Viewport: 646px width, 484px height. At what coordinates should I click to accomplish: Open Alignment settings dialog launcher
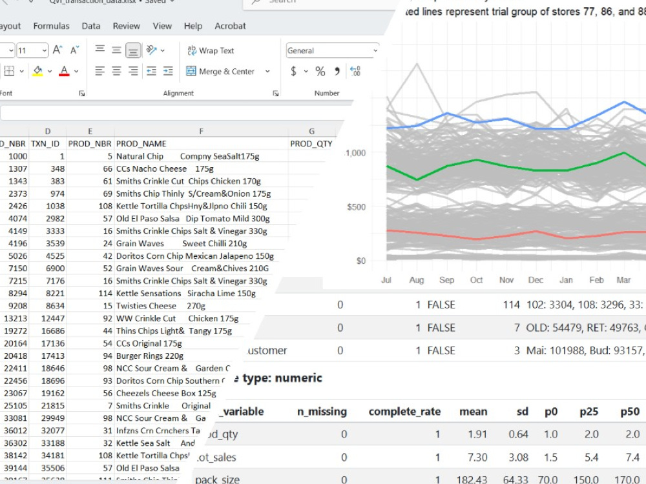point(275,94)
